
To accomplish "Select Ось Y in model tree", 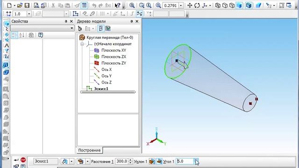I will [107, 76].
